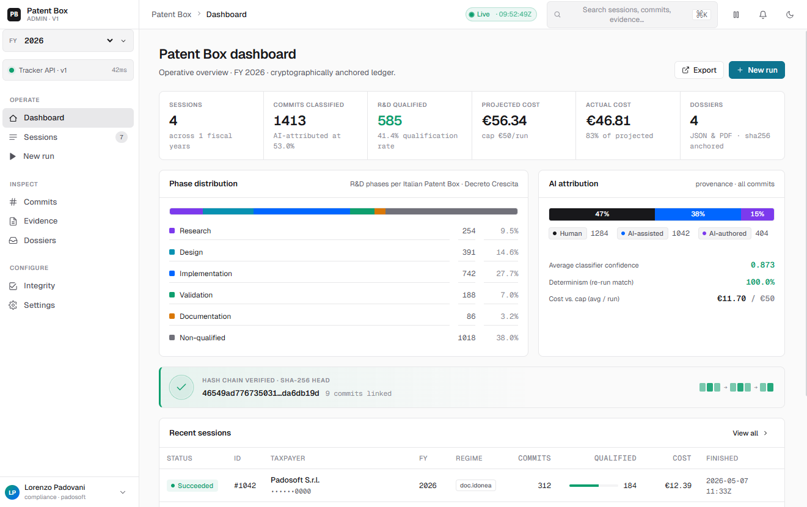This screenshot has width=807, height=507.
Task: Click the Tracker API green status dot
Action: [x=12, y=70]
